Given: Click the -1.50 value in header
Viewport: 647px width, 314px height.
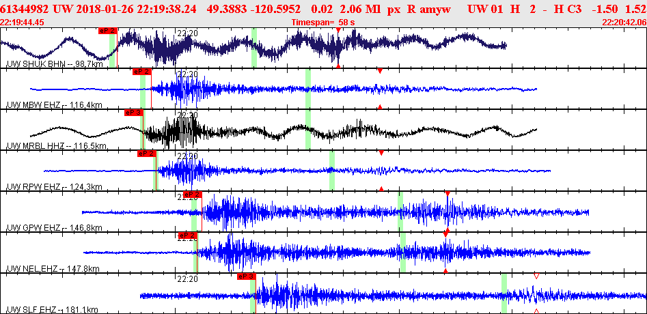Looking at the screenshot, I should pyautogui.click(x=604, y=8).
